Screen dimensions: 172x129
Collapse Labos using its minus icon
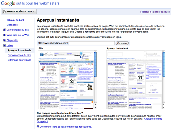tap(4, 45)
